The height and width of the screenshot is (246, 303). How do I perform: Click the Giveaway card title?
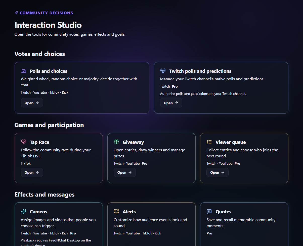pos(133,142)
